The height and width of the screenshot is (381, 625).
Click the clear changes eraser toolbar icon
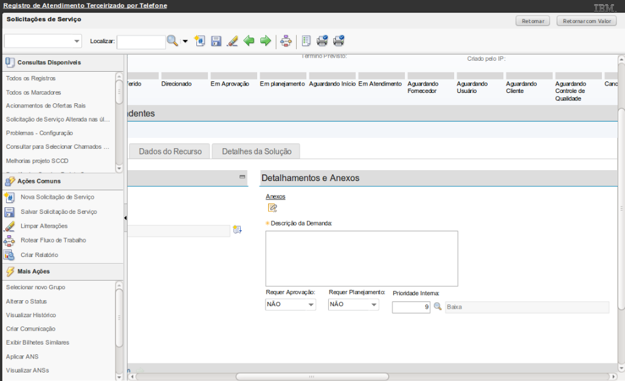point(232,41)
